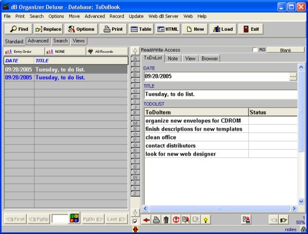Viewport: 308px width, 234px height.
Task: Switch to the Views tab
Action: pyautogui.click(x=79, y=41)
